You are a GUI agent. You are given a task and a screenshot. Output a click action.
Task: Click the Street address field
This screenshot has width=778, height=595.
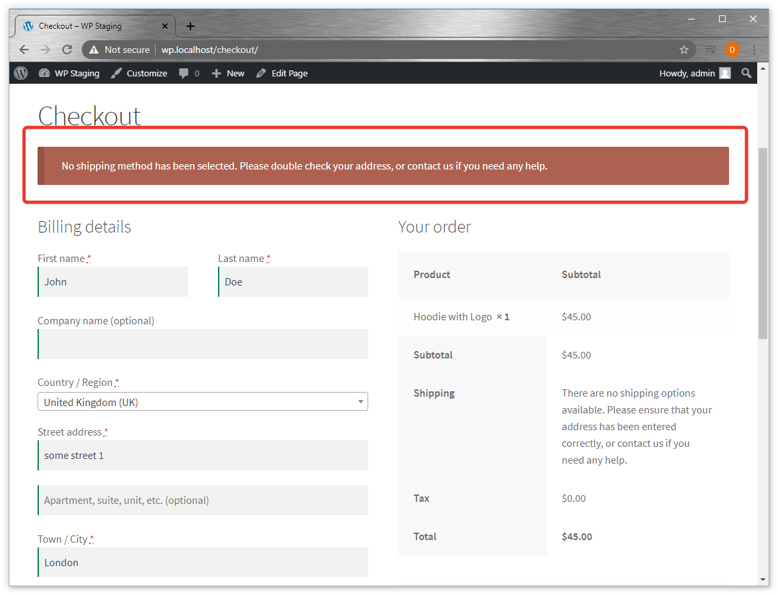tap(203, 455)
